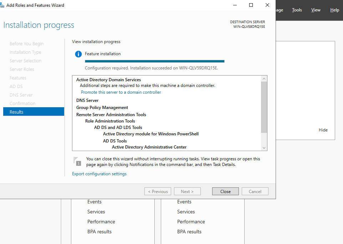Open the View menu in Server Manager

tap(316, 10)
